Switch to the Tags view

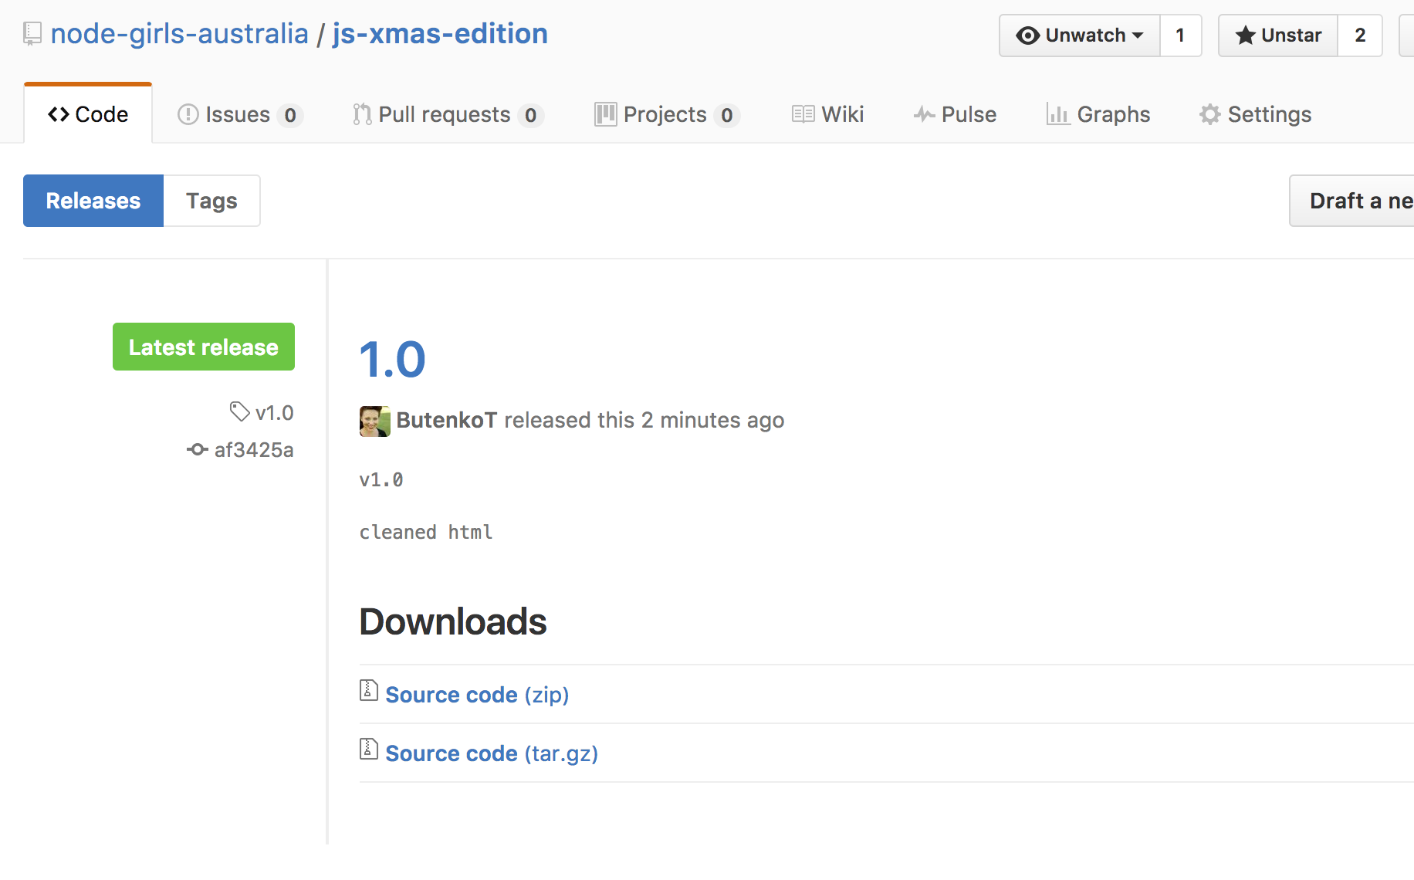[211, 201]
